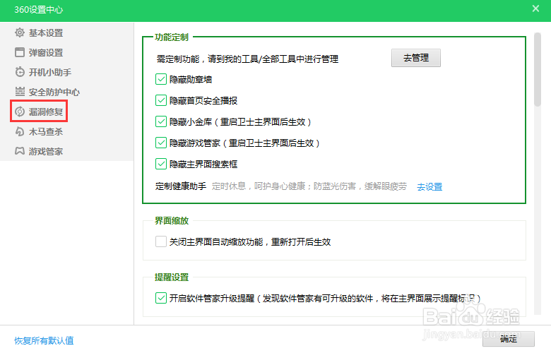Click 恢复所有默认值 link

(44, 340)
